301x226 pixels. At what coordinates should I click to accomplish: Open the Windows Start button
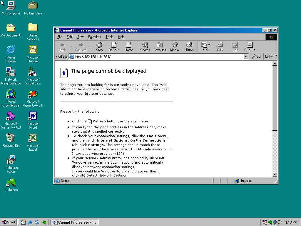click(9, 222)
